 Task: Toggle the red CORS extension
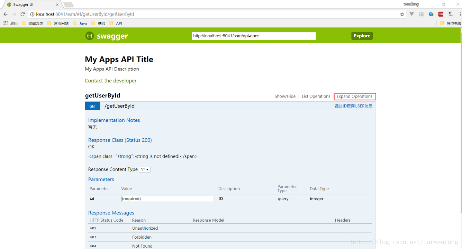pyautogui.click(x=441, y=14)
